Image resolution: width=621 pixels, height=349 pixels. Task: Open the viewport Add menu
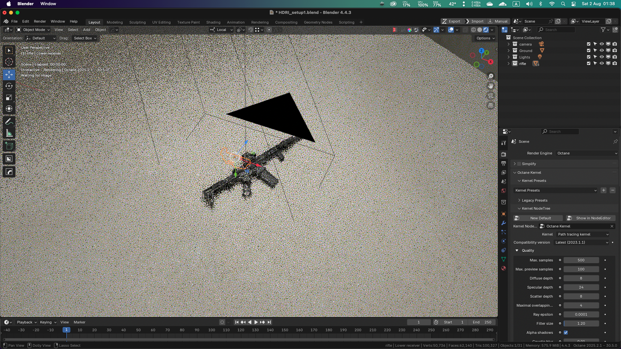point(86,30)
